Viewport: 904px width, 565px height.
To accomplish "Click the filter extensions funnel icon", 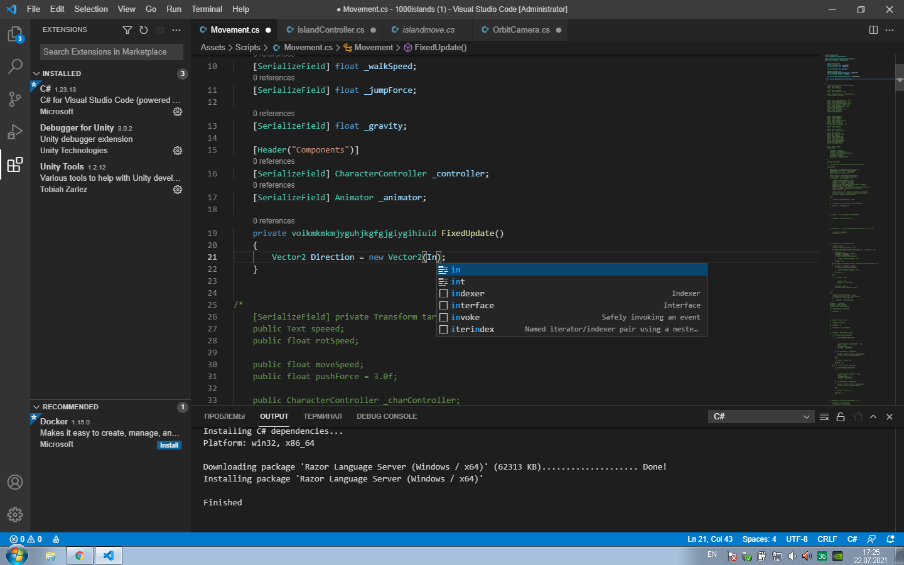I will (x=127, y=30).
